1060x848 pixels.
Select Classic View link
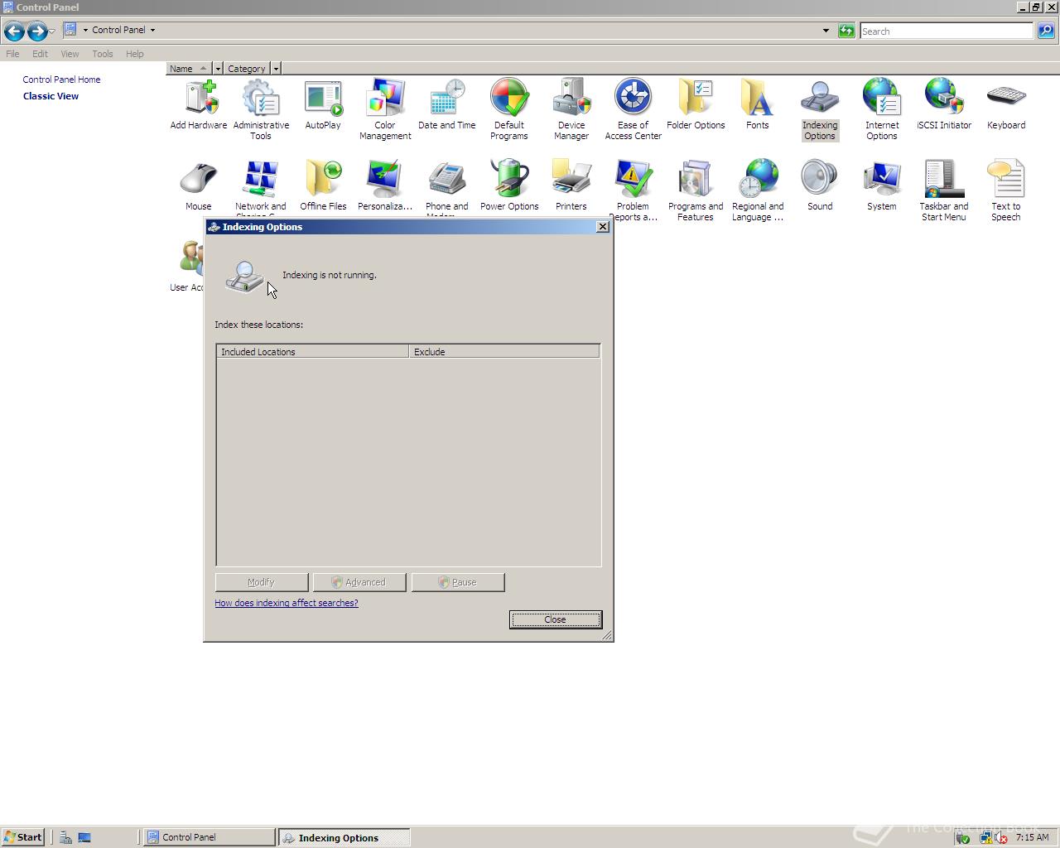tap(51, 96)
